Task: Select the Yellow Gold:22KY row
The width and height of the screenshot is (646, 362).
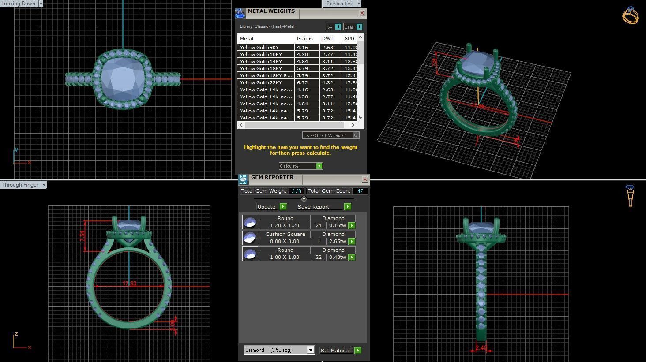Action: click(x=298, y=82)
